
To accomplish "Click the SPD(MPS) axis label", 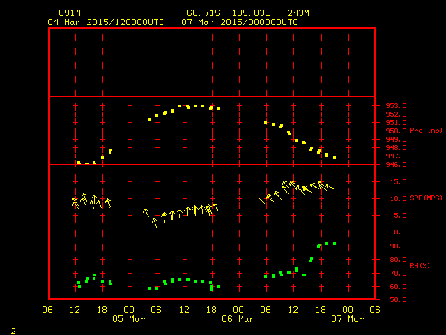I will click(426, 198).
